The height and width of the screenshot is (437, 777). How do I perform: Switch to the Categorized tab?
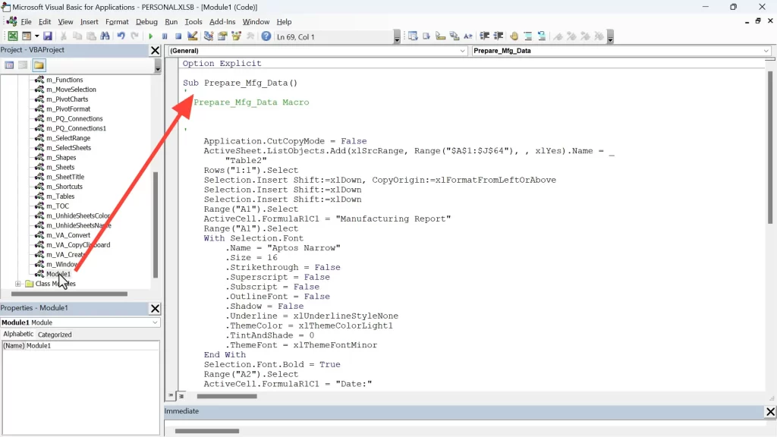tap(55, 334)
